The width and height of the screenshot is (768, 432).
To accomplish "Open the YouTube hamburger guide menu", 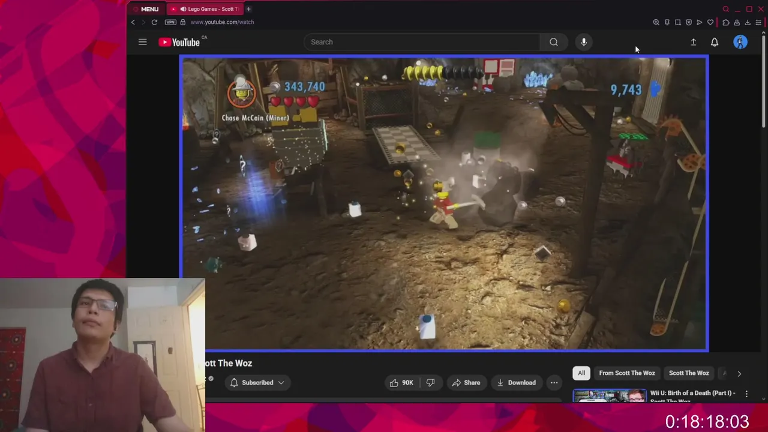I will (x=142, y=42).
